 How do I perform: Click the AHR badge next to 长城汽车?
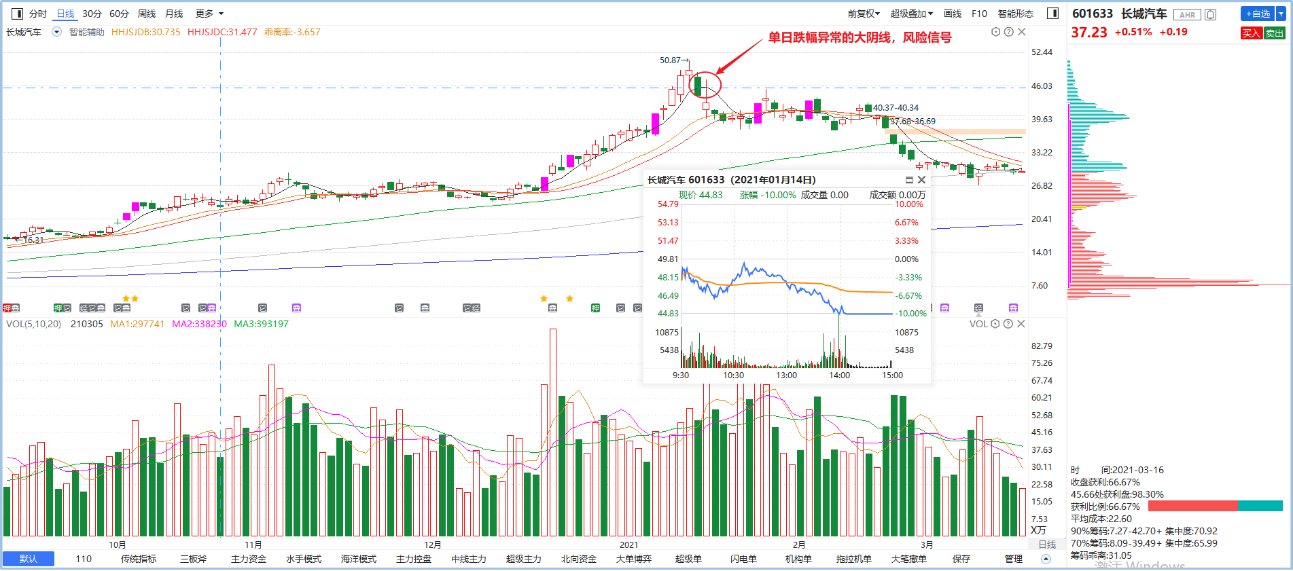tap(1187, 15)
